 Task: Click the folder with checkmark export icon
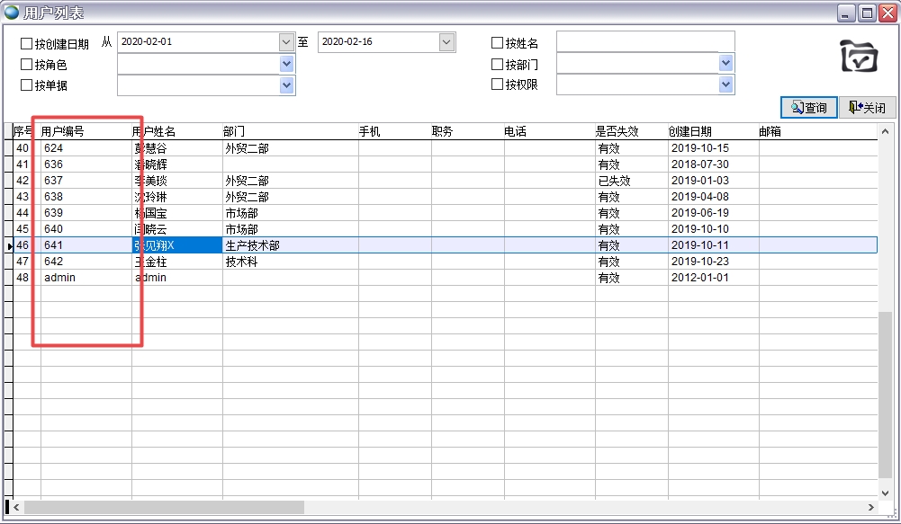click(860, 56)
